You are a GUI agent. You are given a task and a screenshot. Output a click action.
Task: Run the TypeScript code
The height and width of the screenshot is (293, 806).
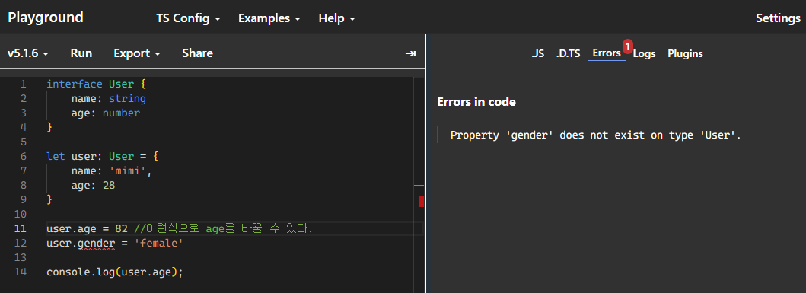click(x=81, y=53)
